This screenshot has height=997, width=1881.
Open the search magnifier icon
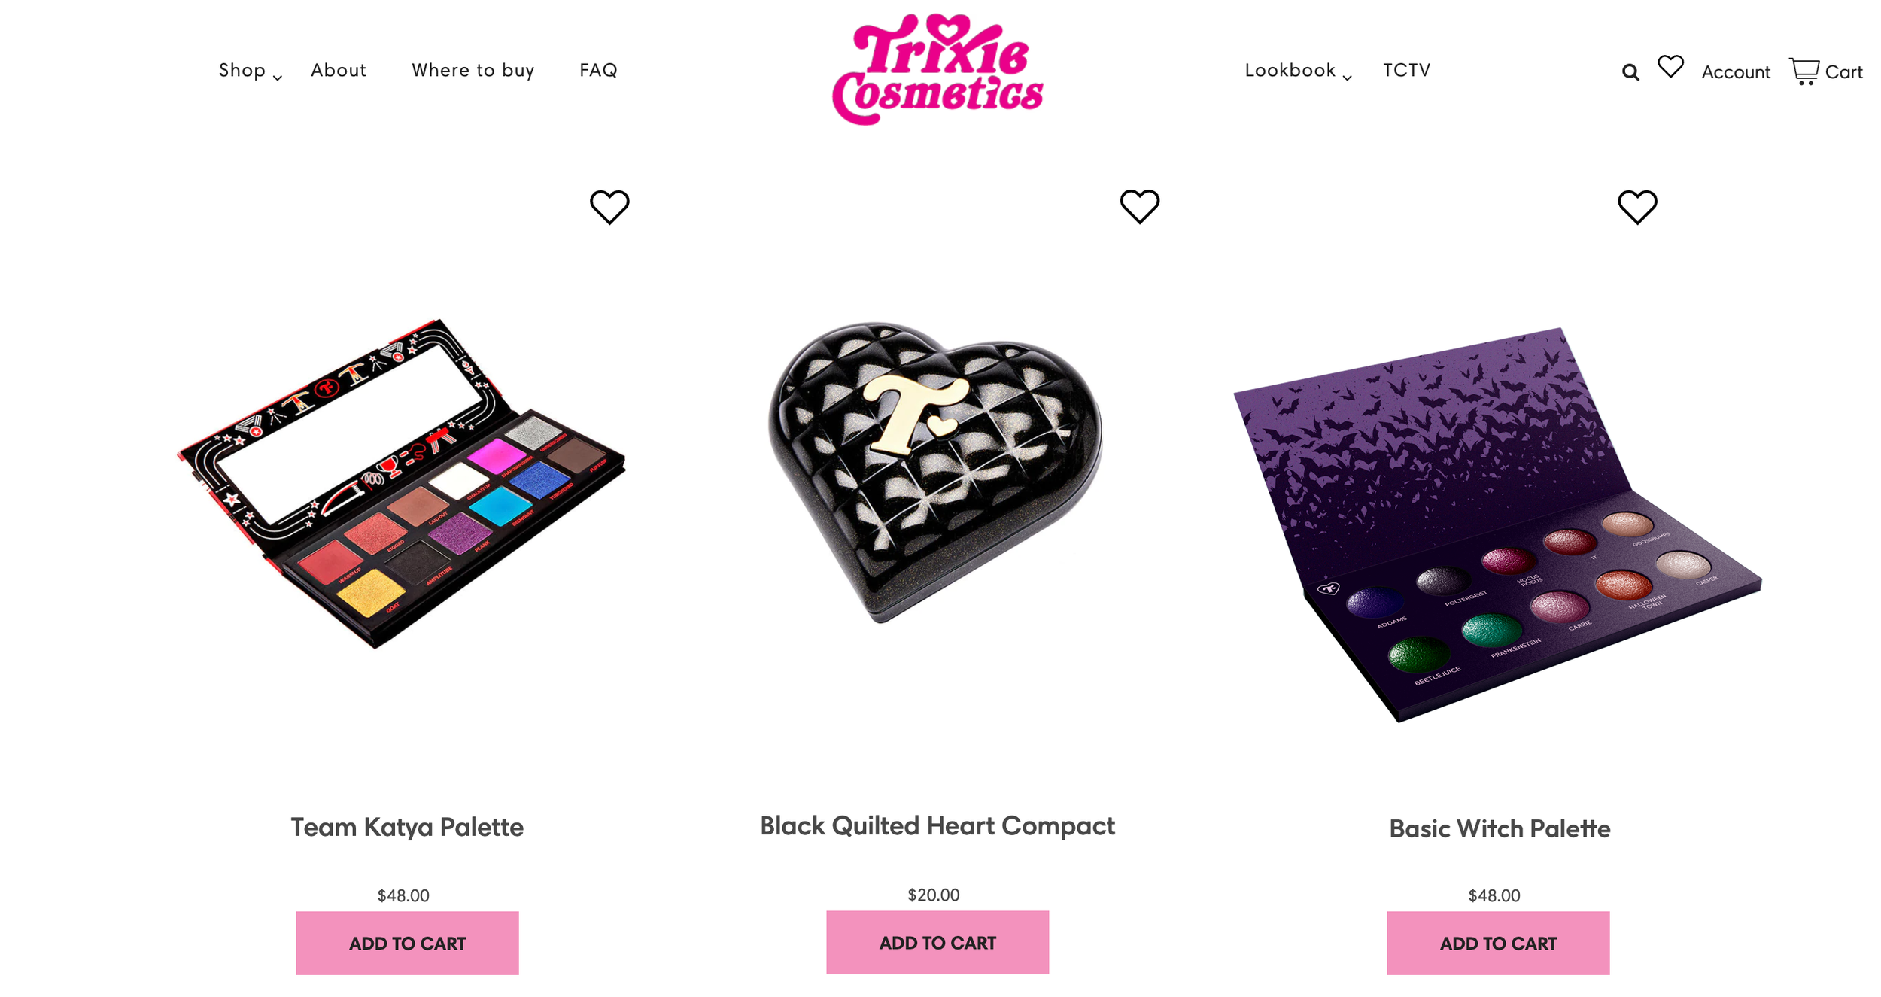click(x=1630, y=72)
